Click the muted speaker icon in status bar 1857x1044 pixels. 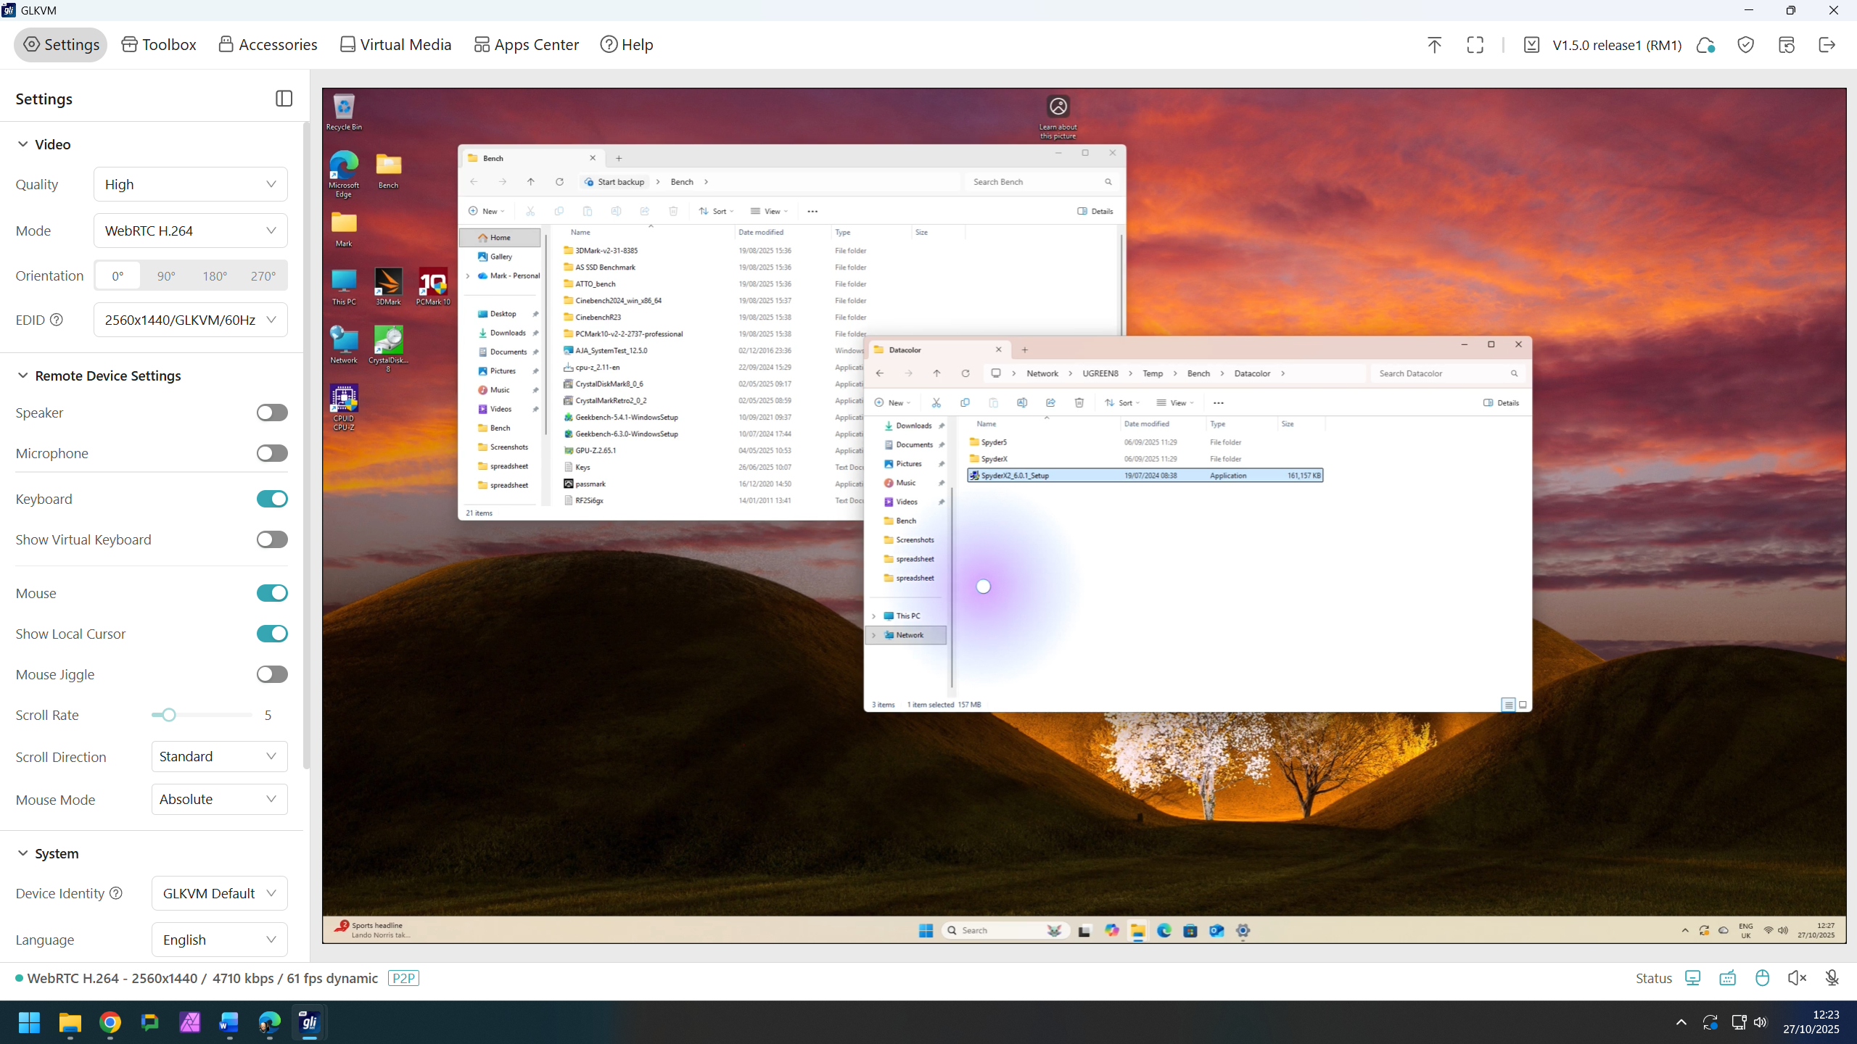tap(1797, 978)
